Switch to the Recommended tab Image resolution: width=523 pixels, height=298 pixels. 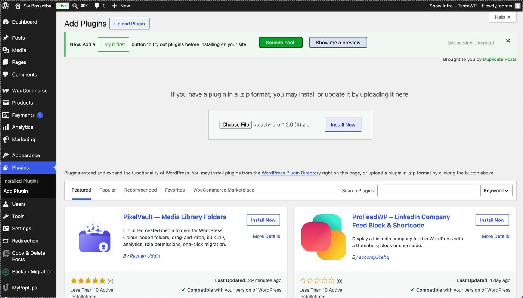[x=140, y=190]
